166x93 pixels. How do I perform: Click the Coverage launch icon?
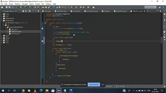pos(25,7)
